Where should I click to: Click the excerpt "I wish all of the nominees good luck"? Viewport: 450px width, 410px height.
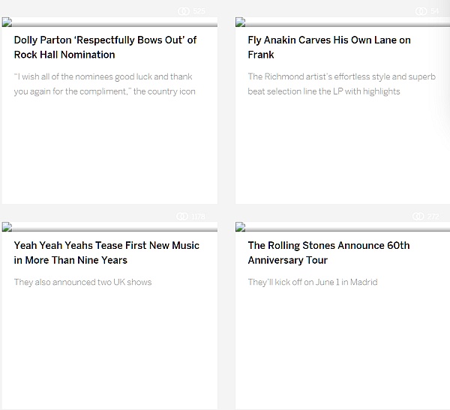click(x=105, y=84)
